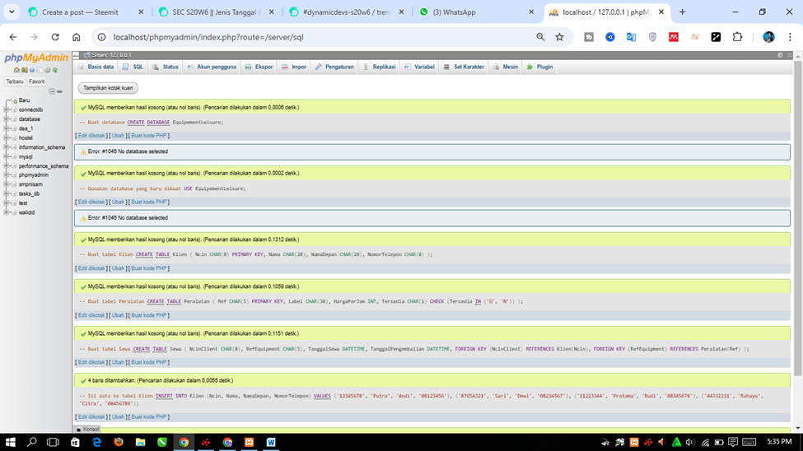This screenshot has height=451, width=803.
Task: Switch to the SQL tab
Action: pos(133,67)
